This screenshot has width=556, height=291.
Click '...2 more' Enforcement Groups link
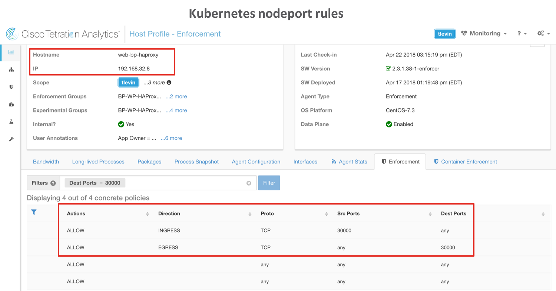click(x=176, y=97)
